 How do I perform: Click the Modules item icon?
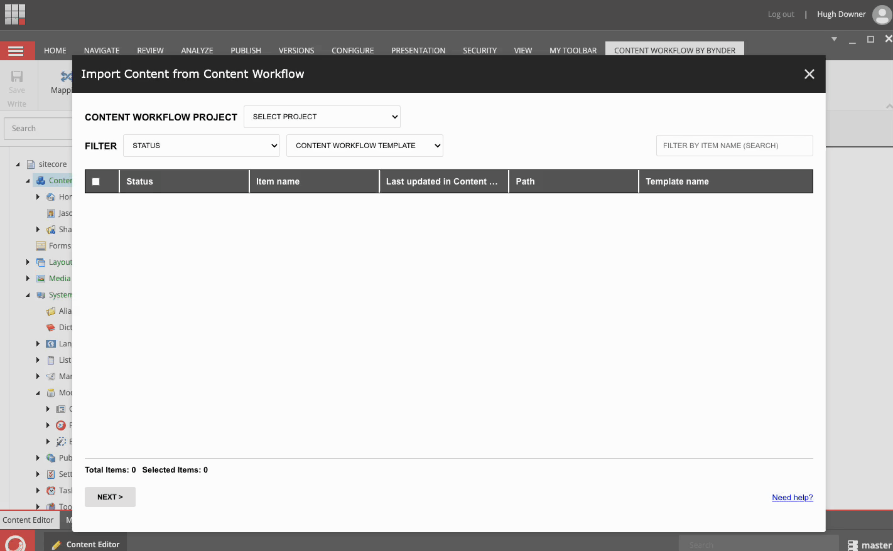coord(51,393)
